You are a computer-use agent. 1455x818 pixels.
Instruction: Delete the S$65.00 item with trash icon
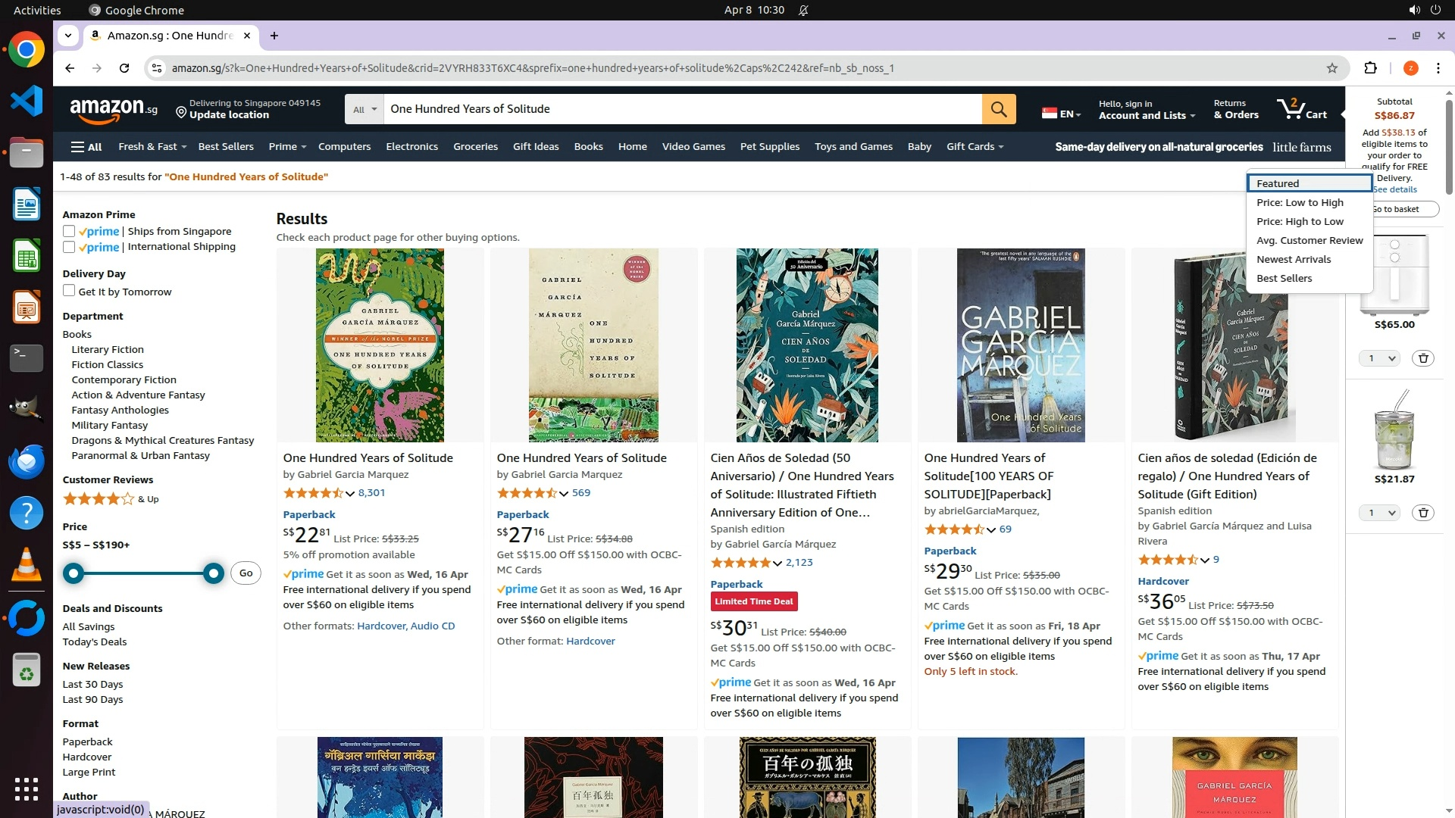[1422, 358]
